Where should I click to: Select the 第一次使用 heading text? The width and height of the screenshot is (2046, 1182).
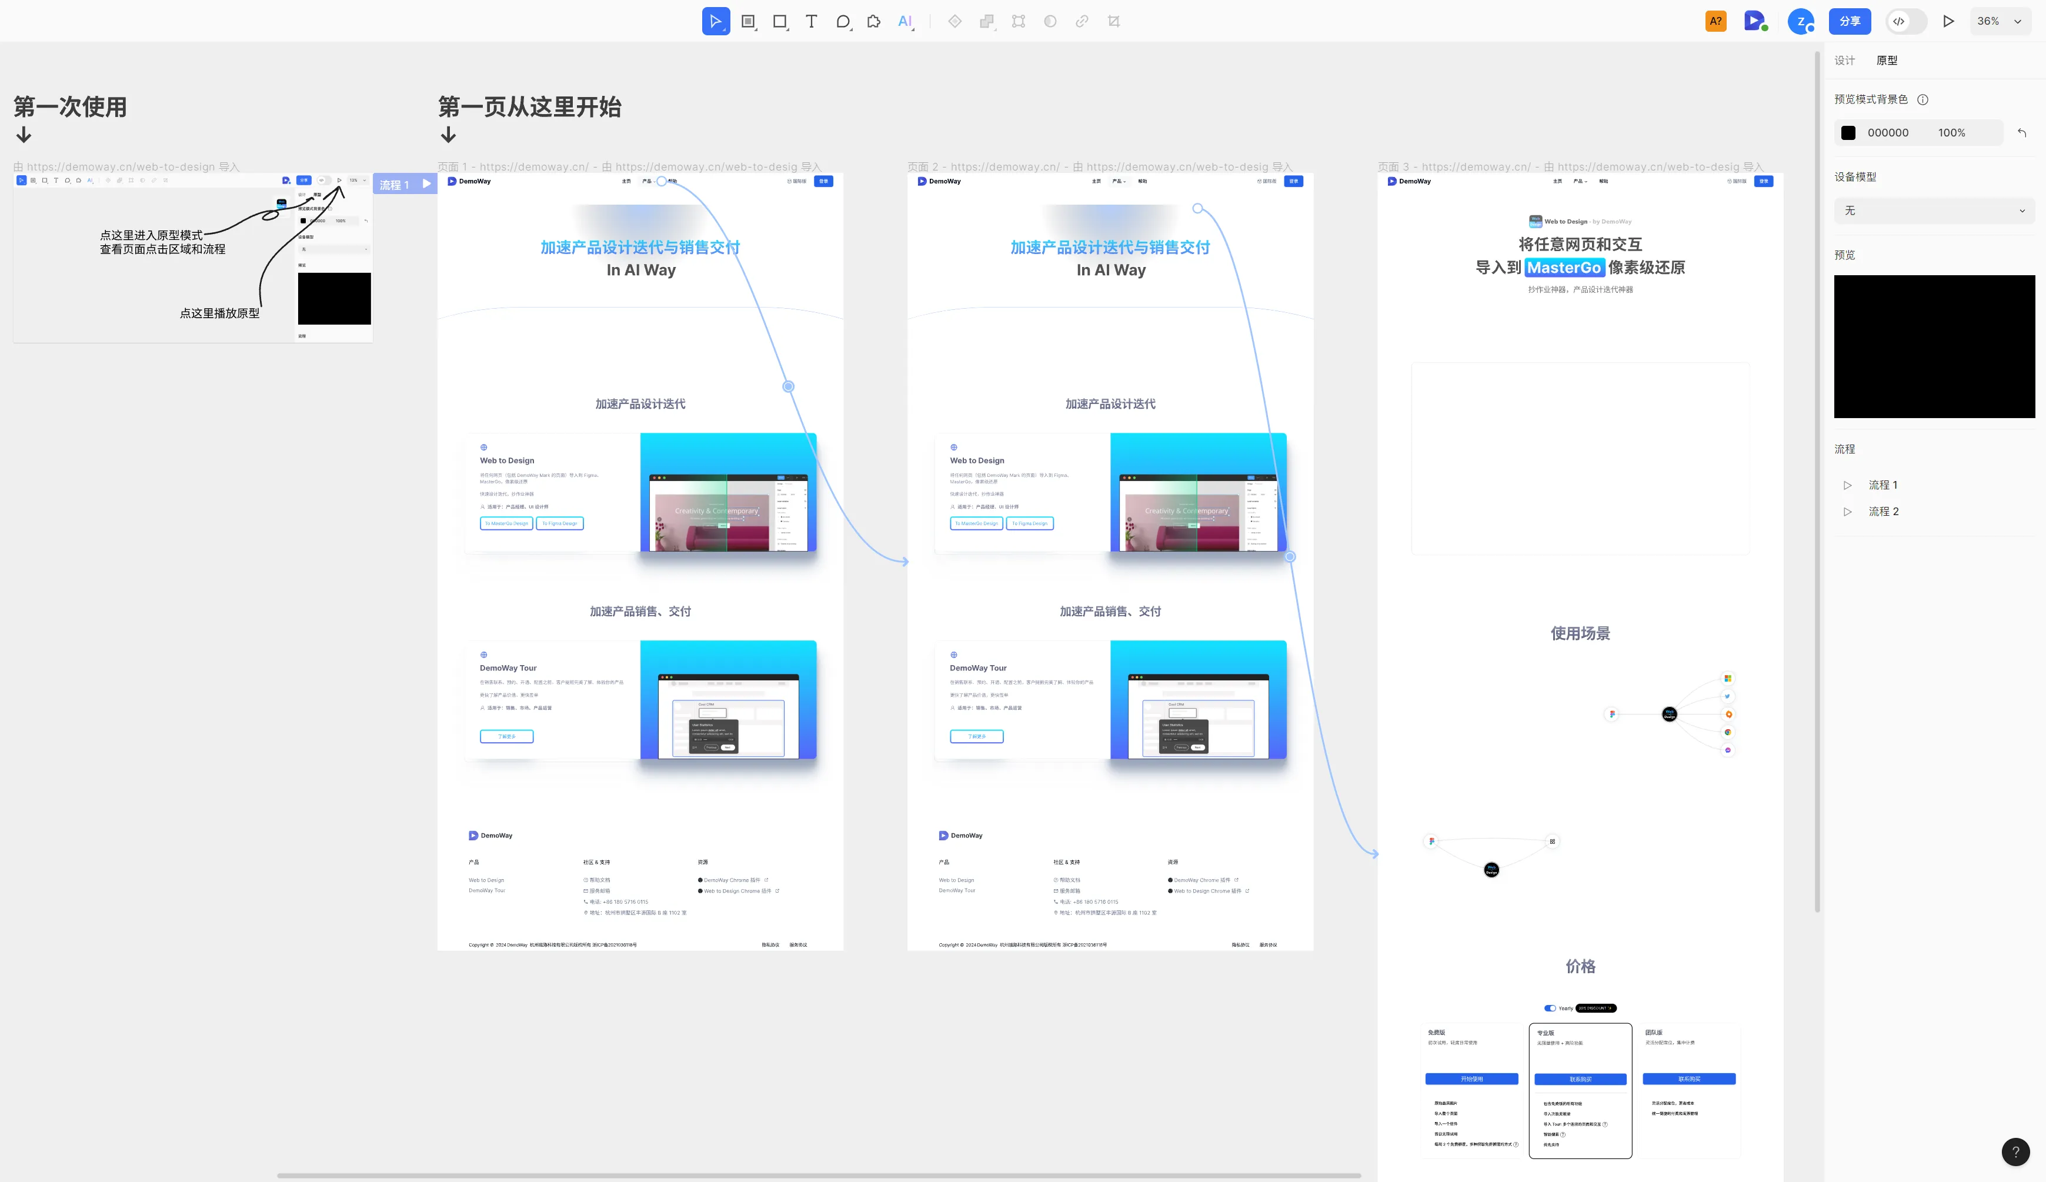tap(70, 106)
